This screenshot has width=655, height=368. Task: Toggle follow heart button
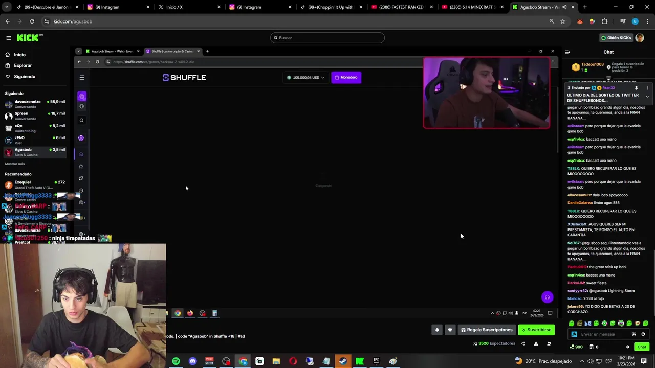coord(450,330)
